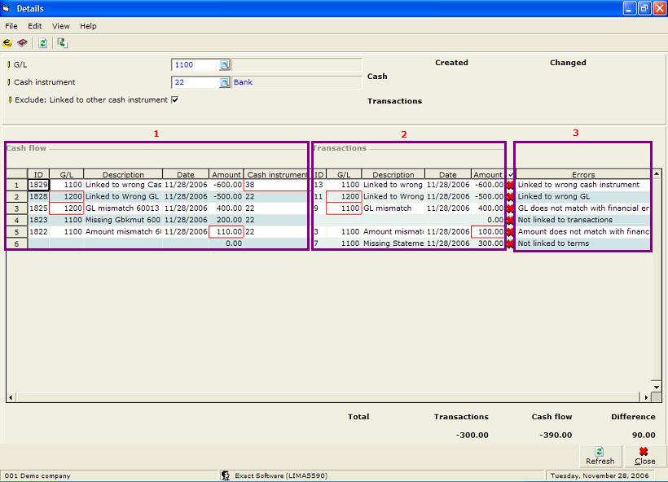Click the refresh document toolbar icon
This screenshot has width=668, height=482.
click(x=42, y=43)
